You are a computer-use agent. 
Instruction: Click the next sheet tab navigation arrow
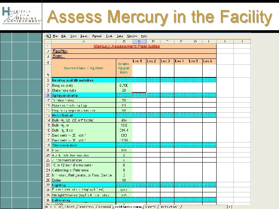point(55,207)
